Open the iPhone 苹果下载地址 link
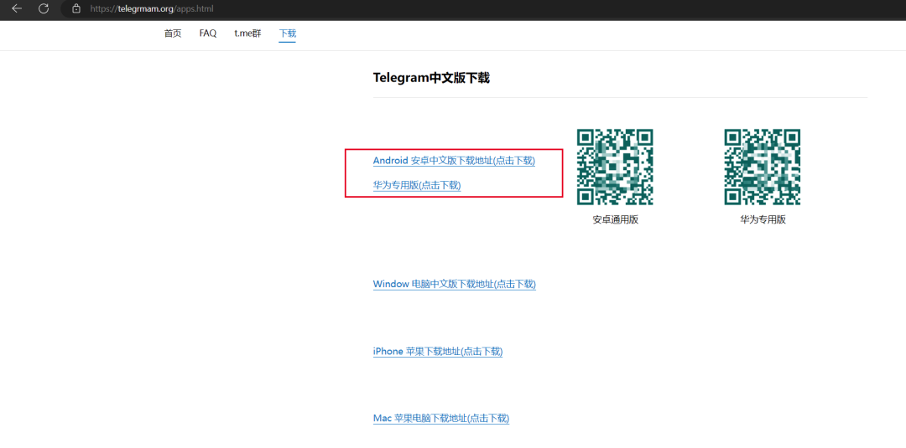This screenshot has width=906, height=448. [x=438, y=351]
